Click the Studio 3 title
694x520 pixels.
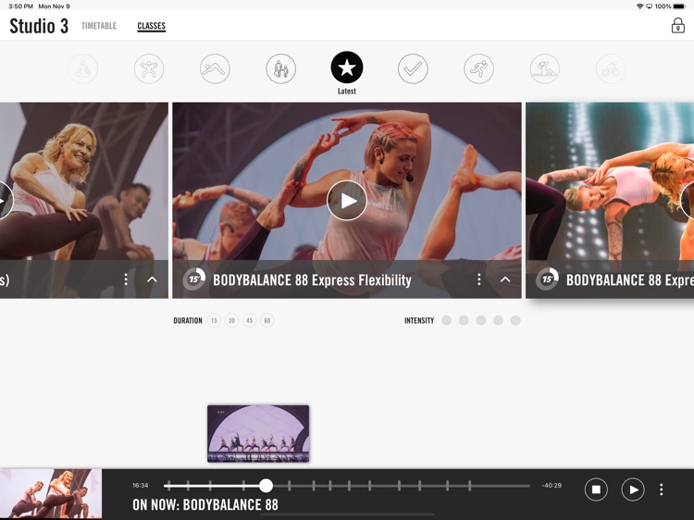tap(39, 26)
